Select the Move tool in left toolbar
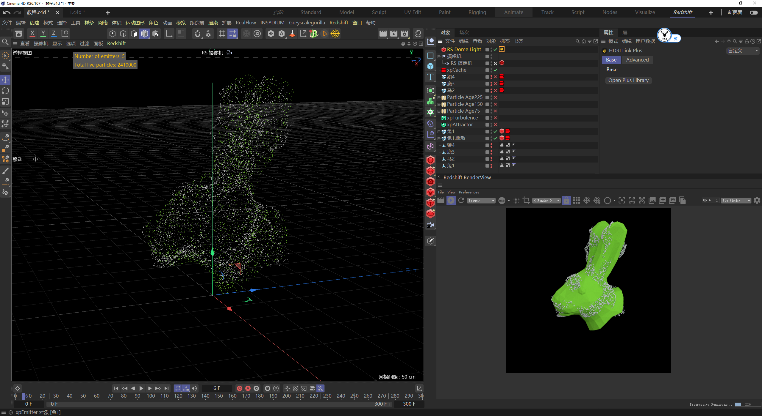 click(x=5, y=80)
